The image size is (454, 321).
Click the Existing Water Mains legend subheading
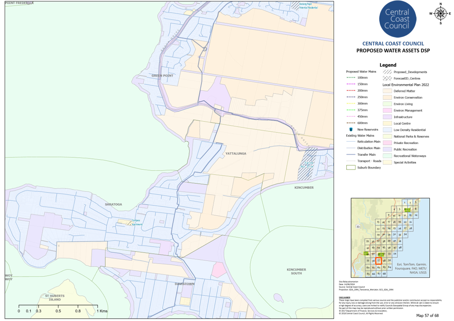(360, 136)
